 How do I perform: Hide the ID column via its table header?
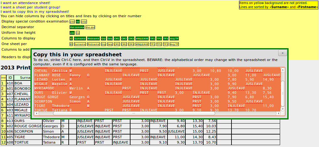10,78
